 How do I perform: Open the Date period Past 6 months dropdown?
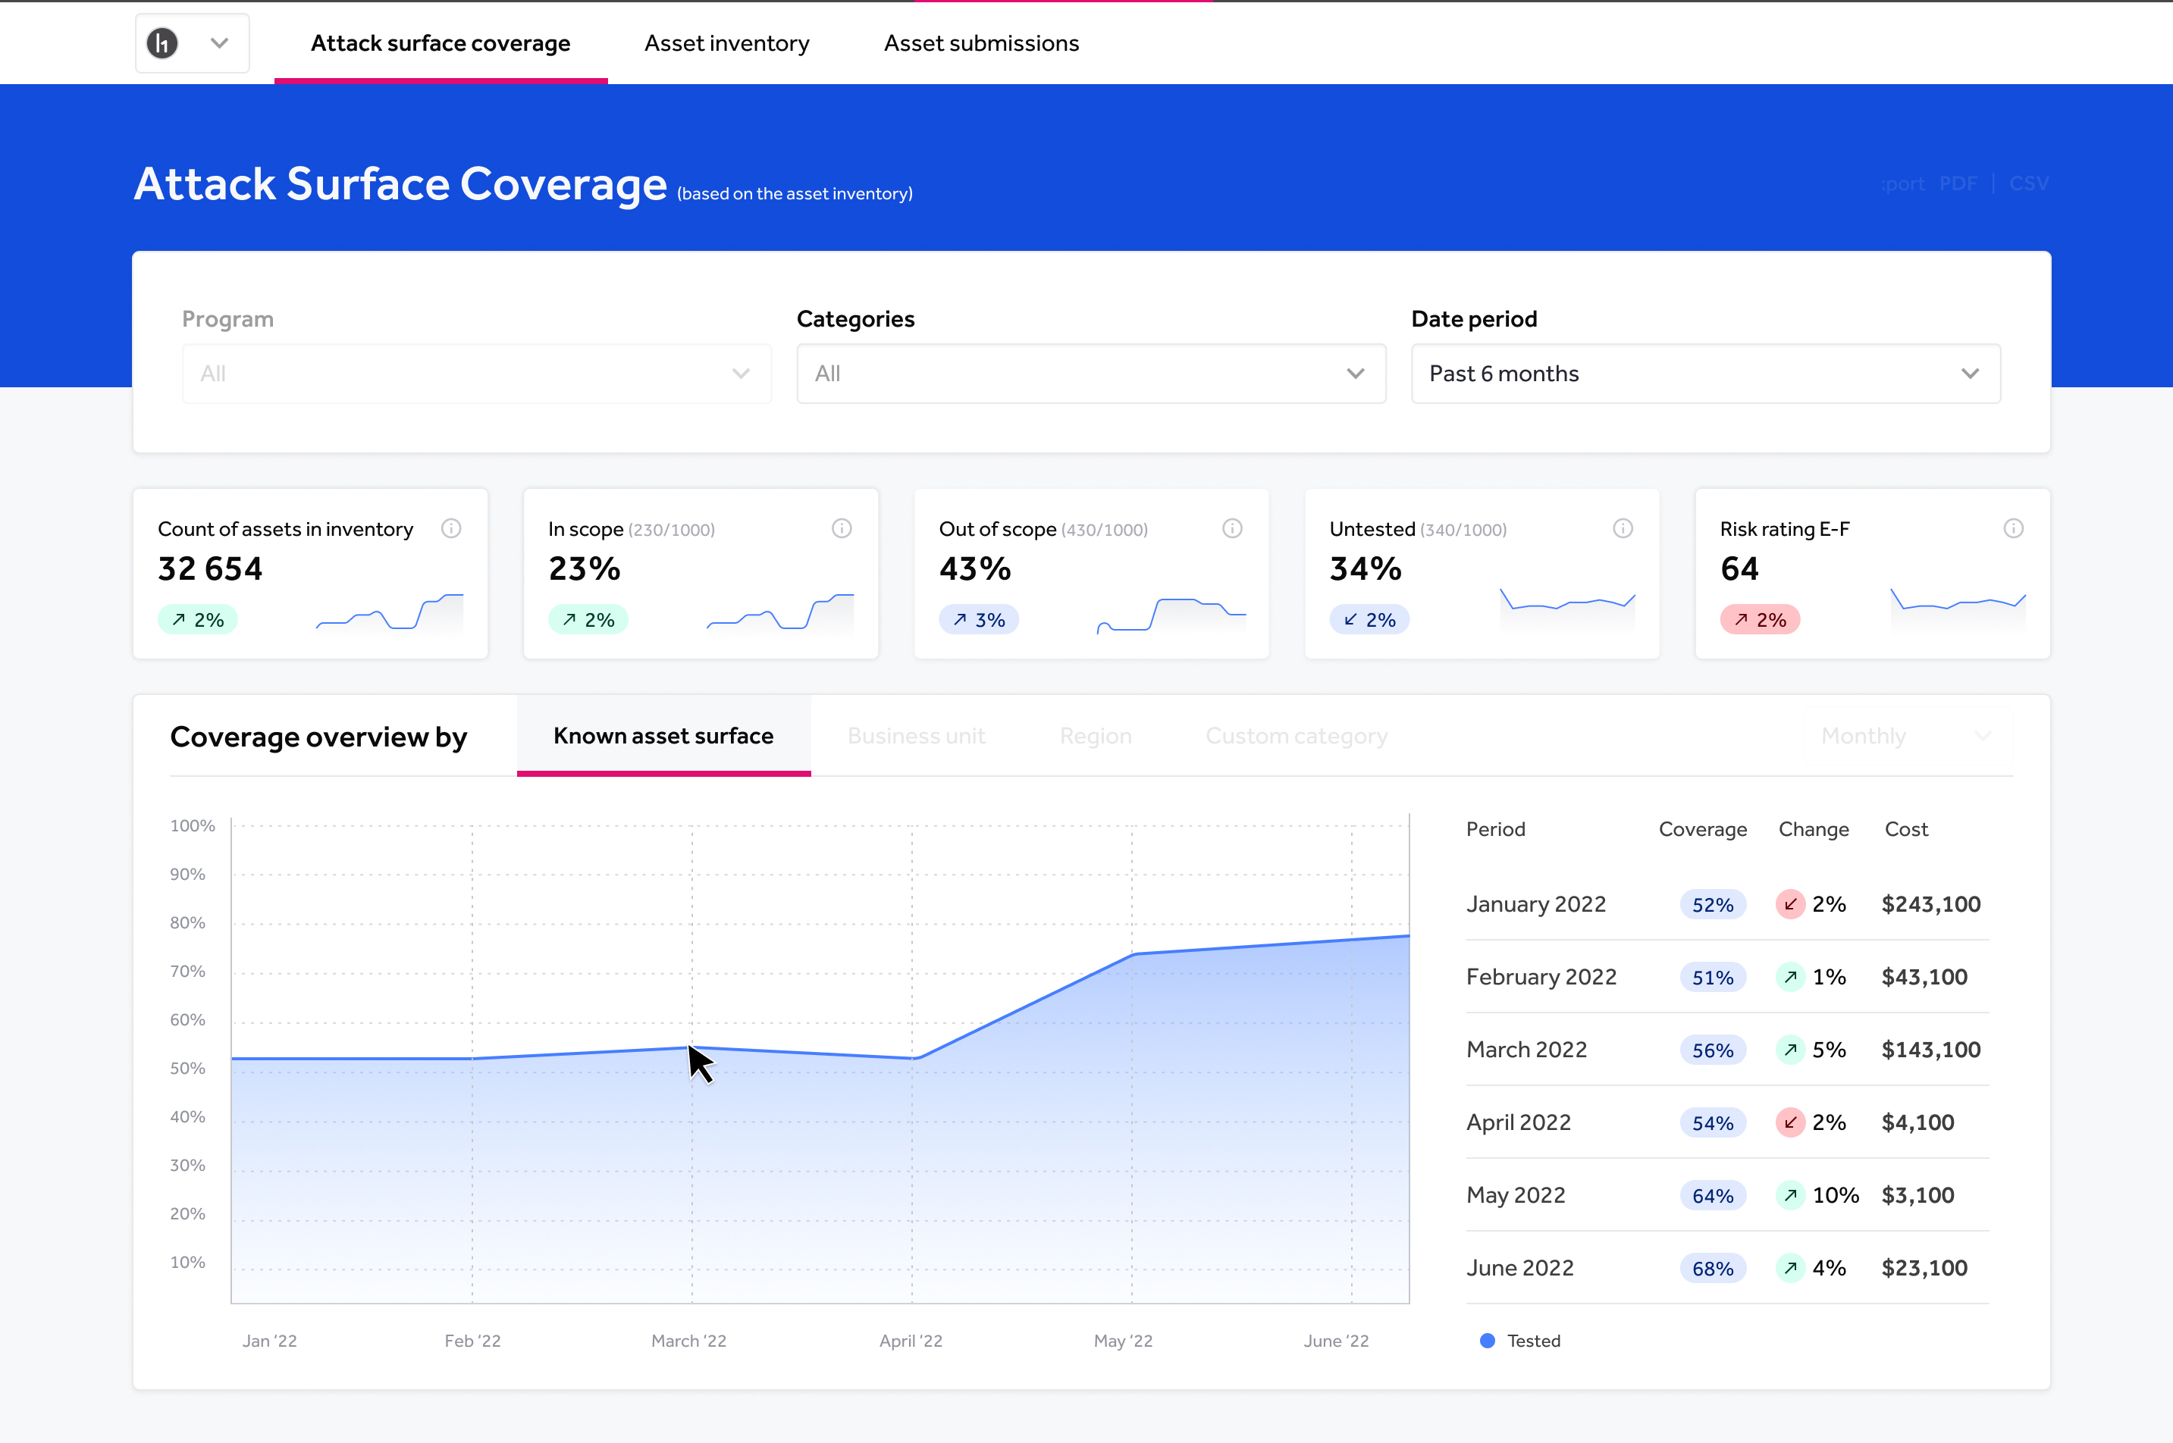tap(1705, 374)
